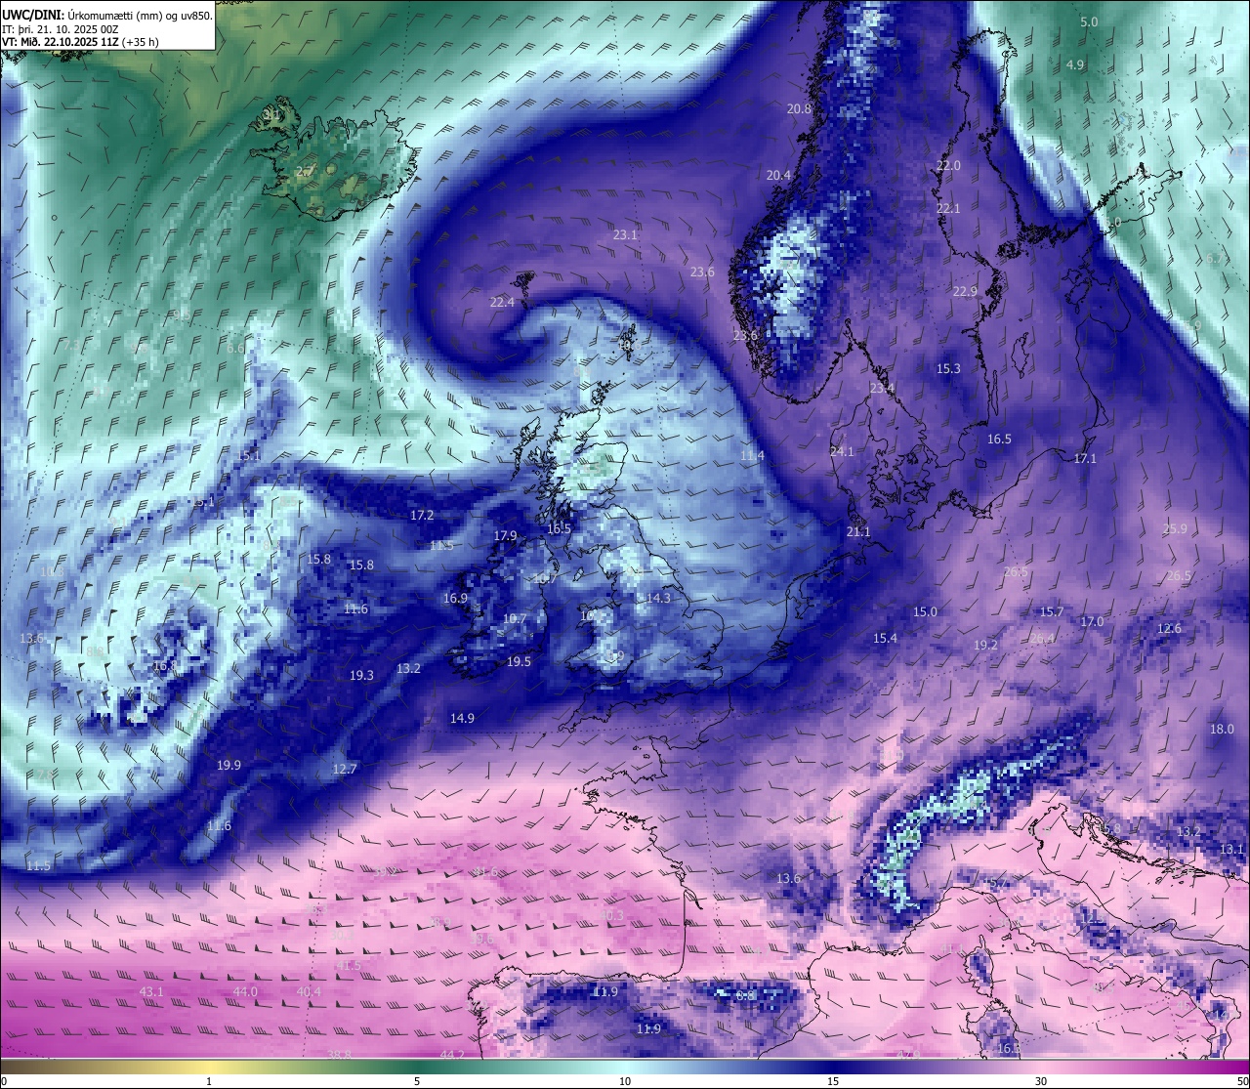Click the map value 15.3
This screenshot has width=1250, height=1089.
click(948, 368)
